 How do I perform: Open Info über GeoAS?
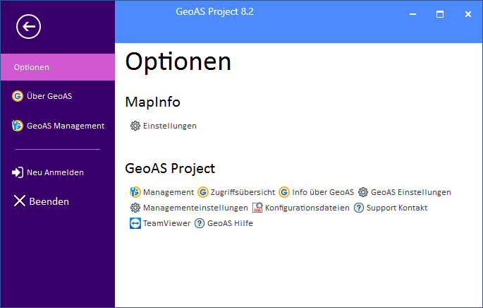coord(323,192)
